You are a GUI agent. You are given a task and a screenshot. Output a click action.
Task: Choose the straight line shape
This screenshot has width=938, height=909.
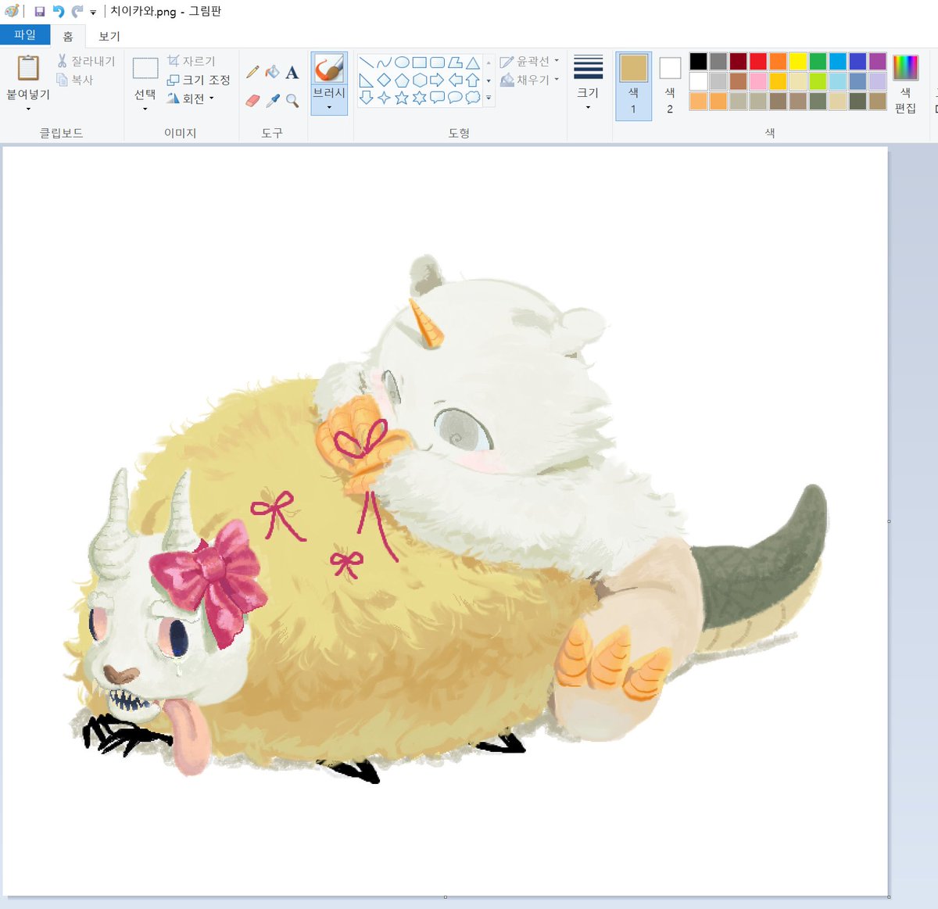[366, 63]
